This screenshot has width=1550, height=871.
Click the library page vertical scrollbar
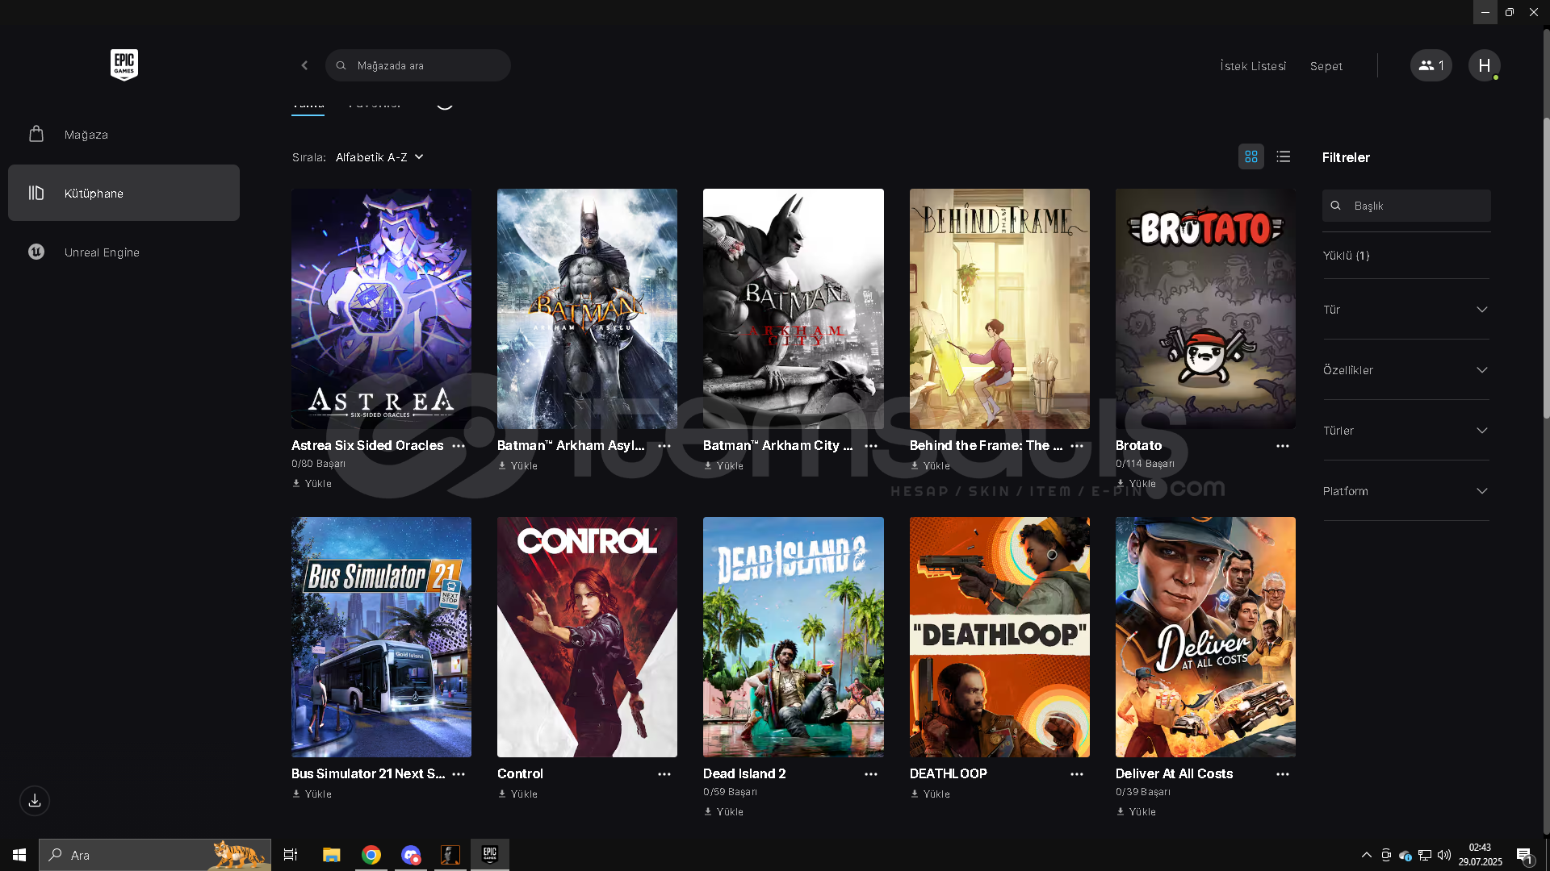[1546, 266]
